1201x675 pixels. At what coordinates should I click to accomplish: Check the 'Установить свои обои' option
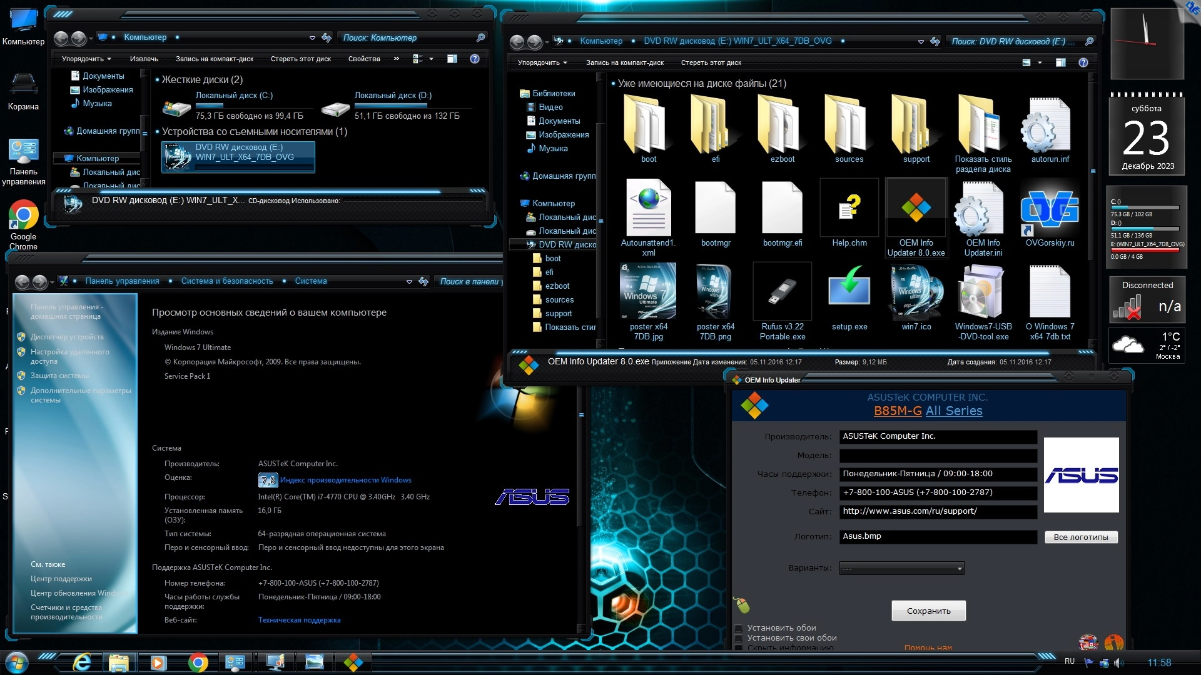[739, 638]
